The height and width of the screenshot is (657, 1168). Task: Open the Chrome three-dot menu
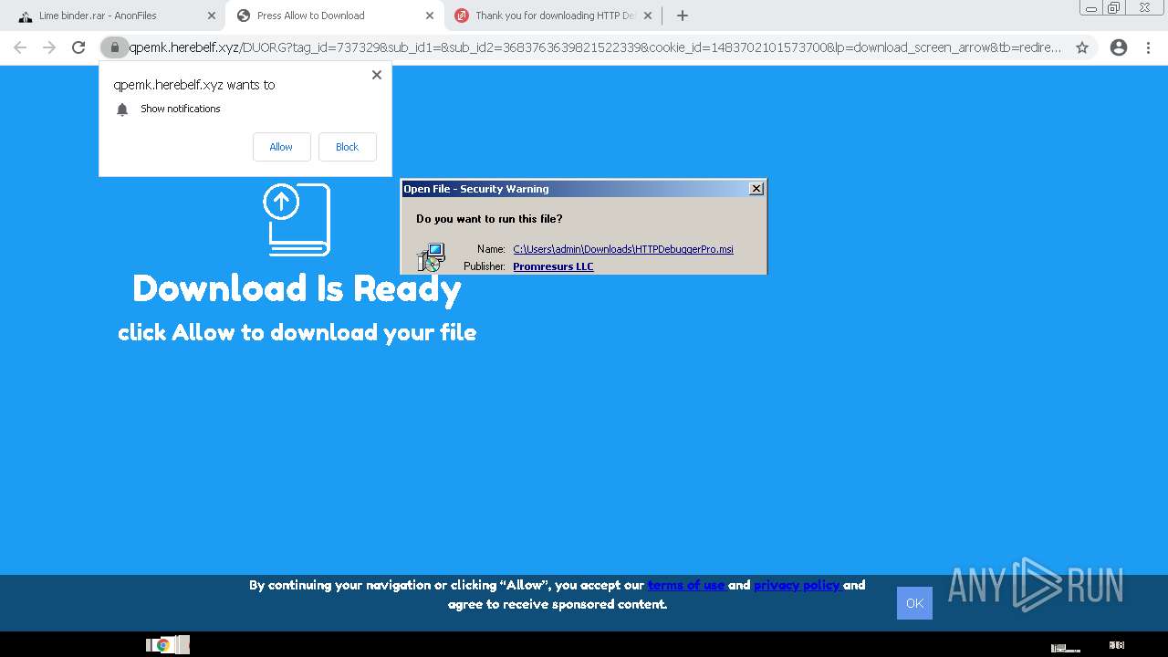click(x=1149, y=47)
